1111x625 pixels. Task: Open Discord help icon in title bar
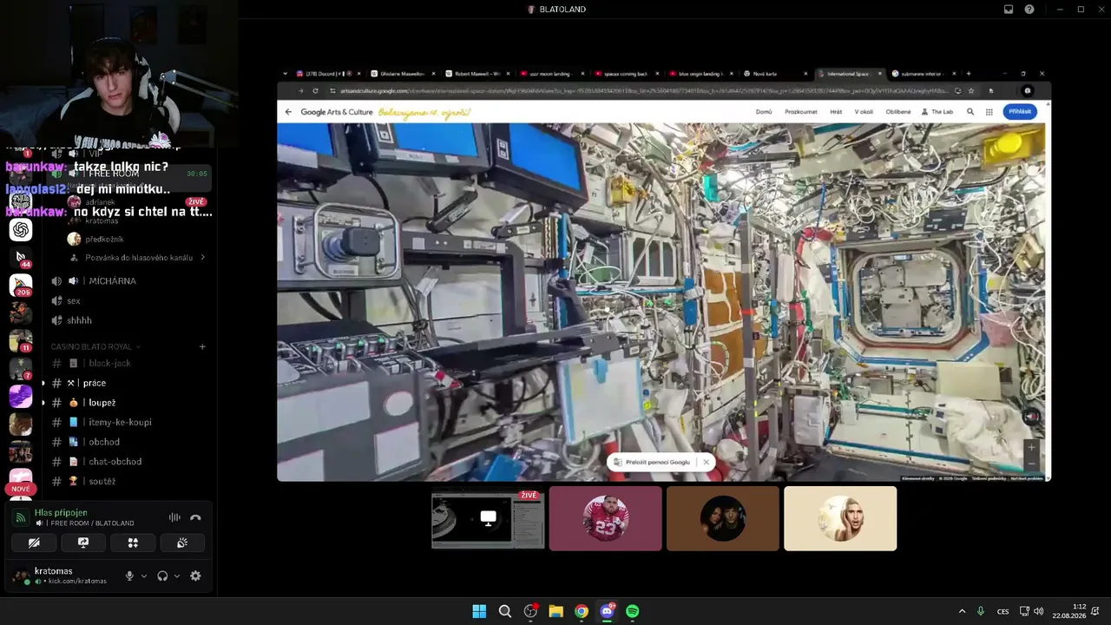coord(1029,10)
